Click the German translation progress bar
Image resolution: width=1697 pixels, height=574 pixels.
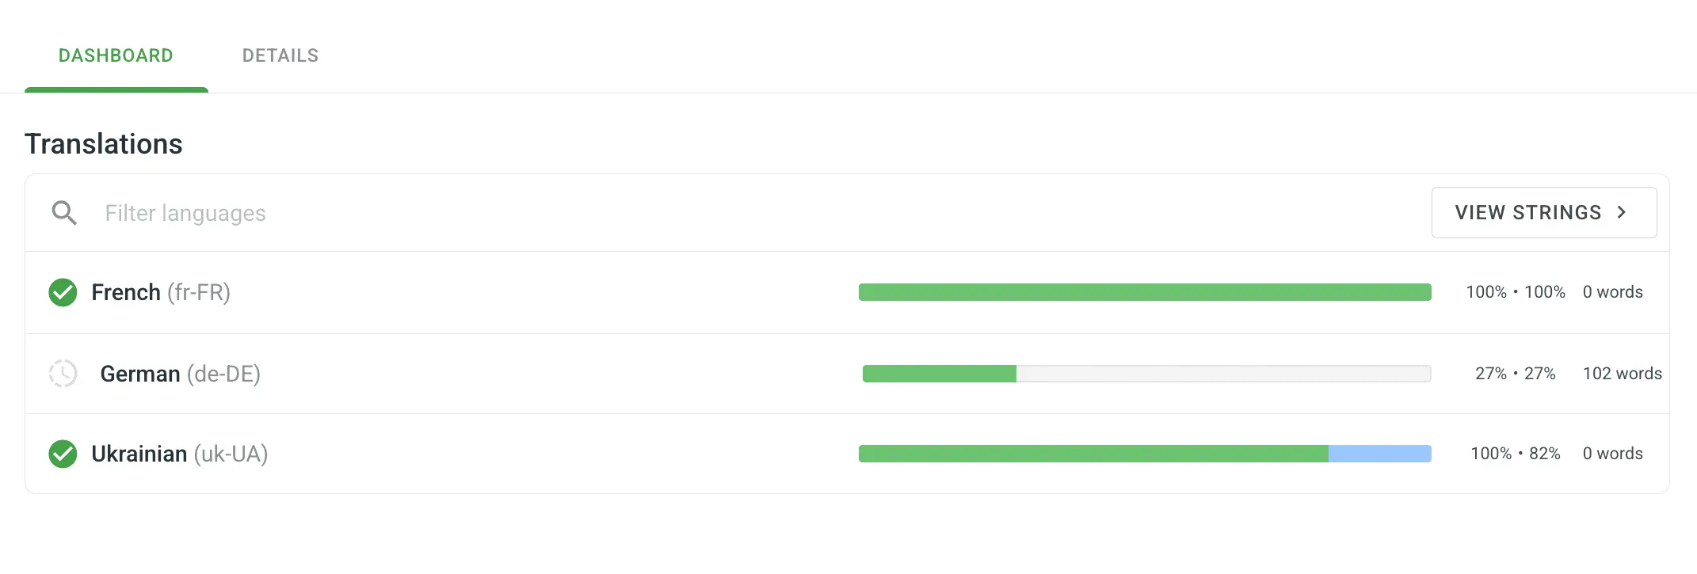1146,374
